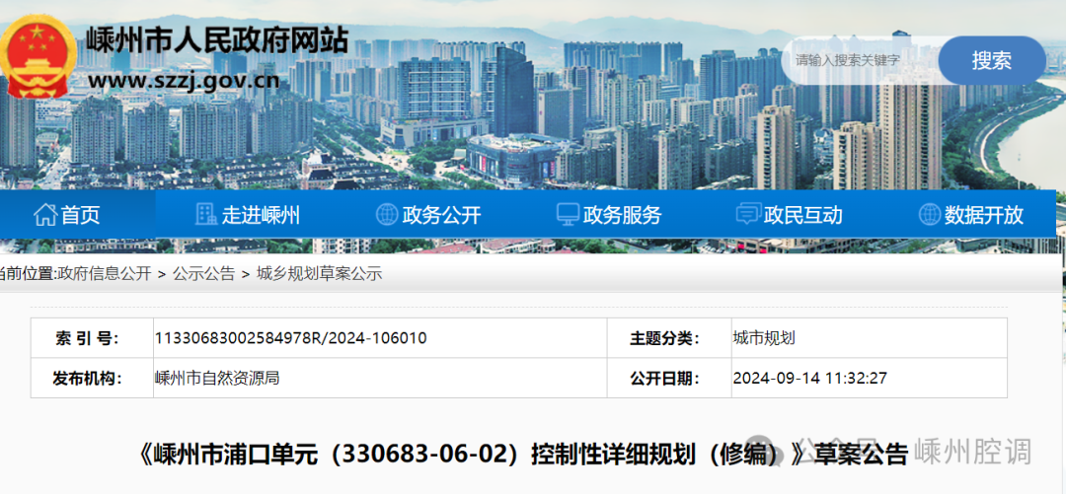Viewport: 1066px width, 494px height.
Task: Click the house icon beside 首页
Action: point(45,215)
